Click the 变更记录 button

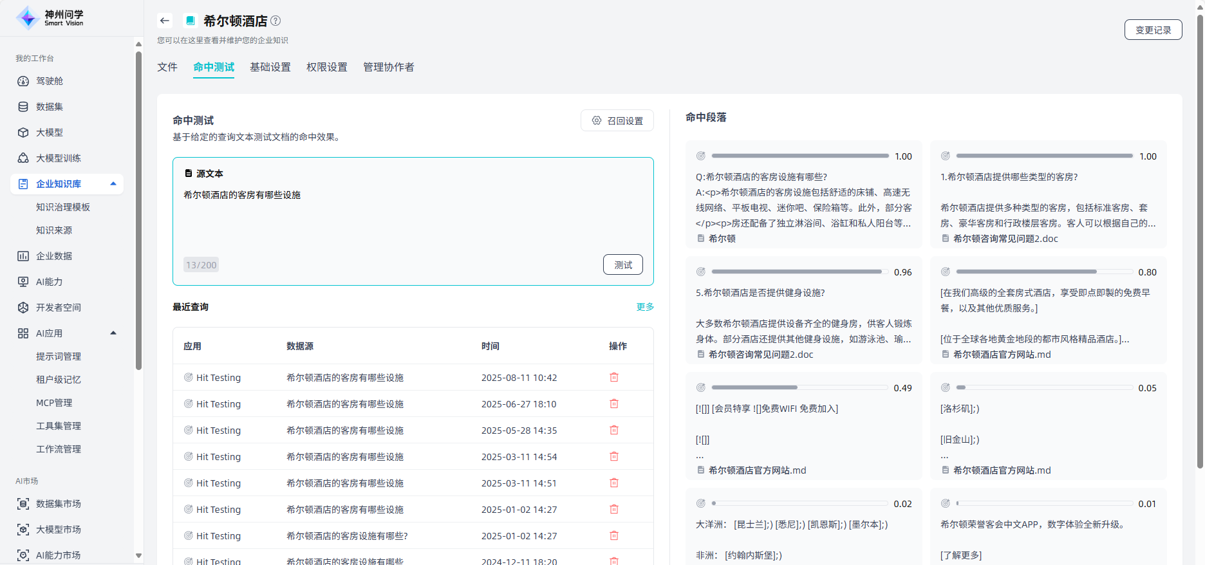coord(1153,30)
